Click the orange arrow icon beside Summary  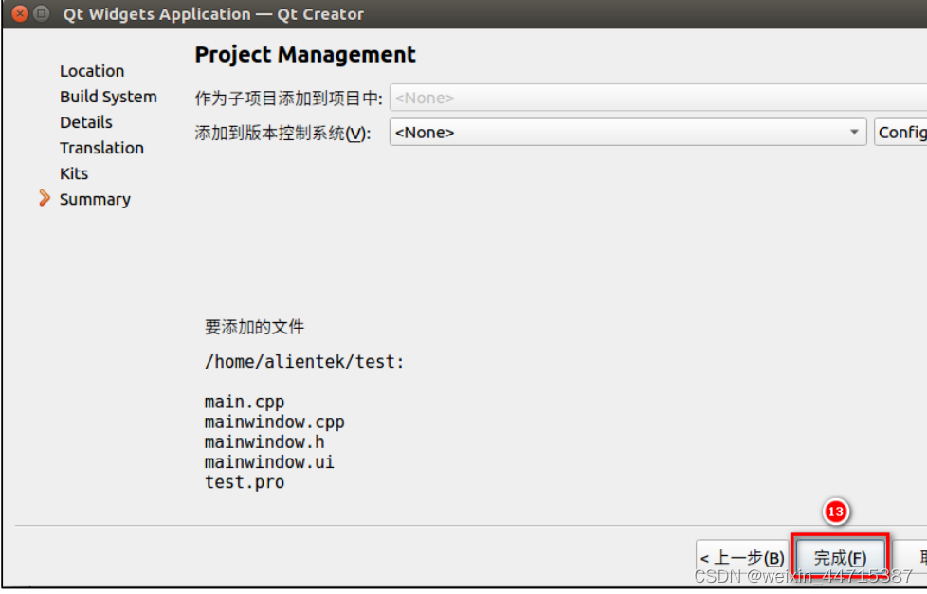[x=43, y=199]
